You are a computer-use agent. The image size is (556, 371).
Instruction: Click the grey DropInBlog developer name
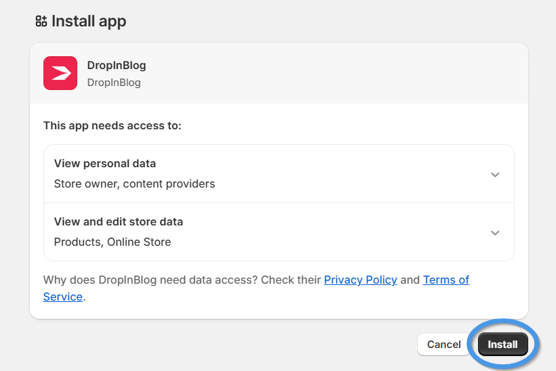pyautogui.click(x=114, y=83)
